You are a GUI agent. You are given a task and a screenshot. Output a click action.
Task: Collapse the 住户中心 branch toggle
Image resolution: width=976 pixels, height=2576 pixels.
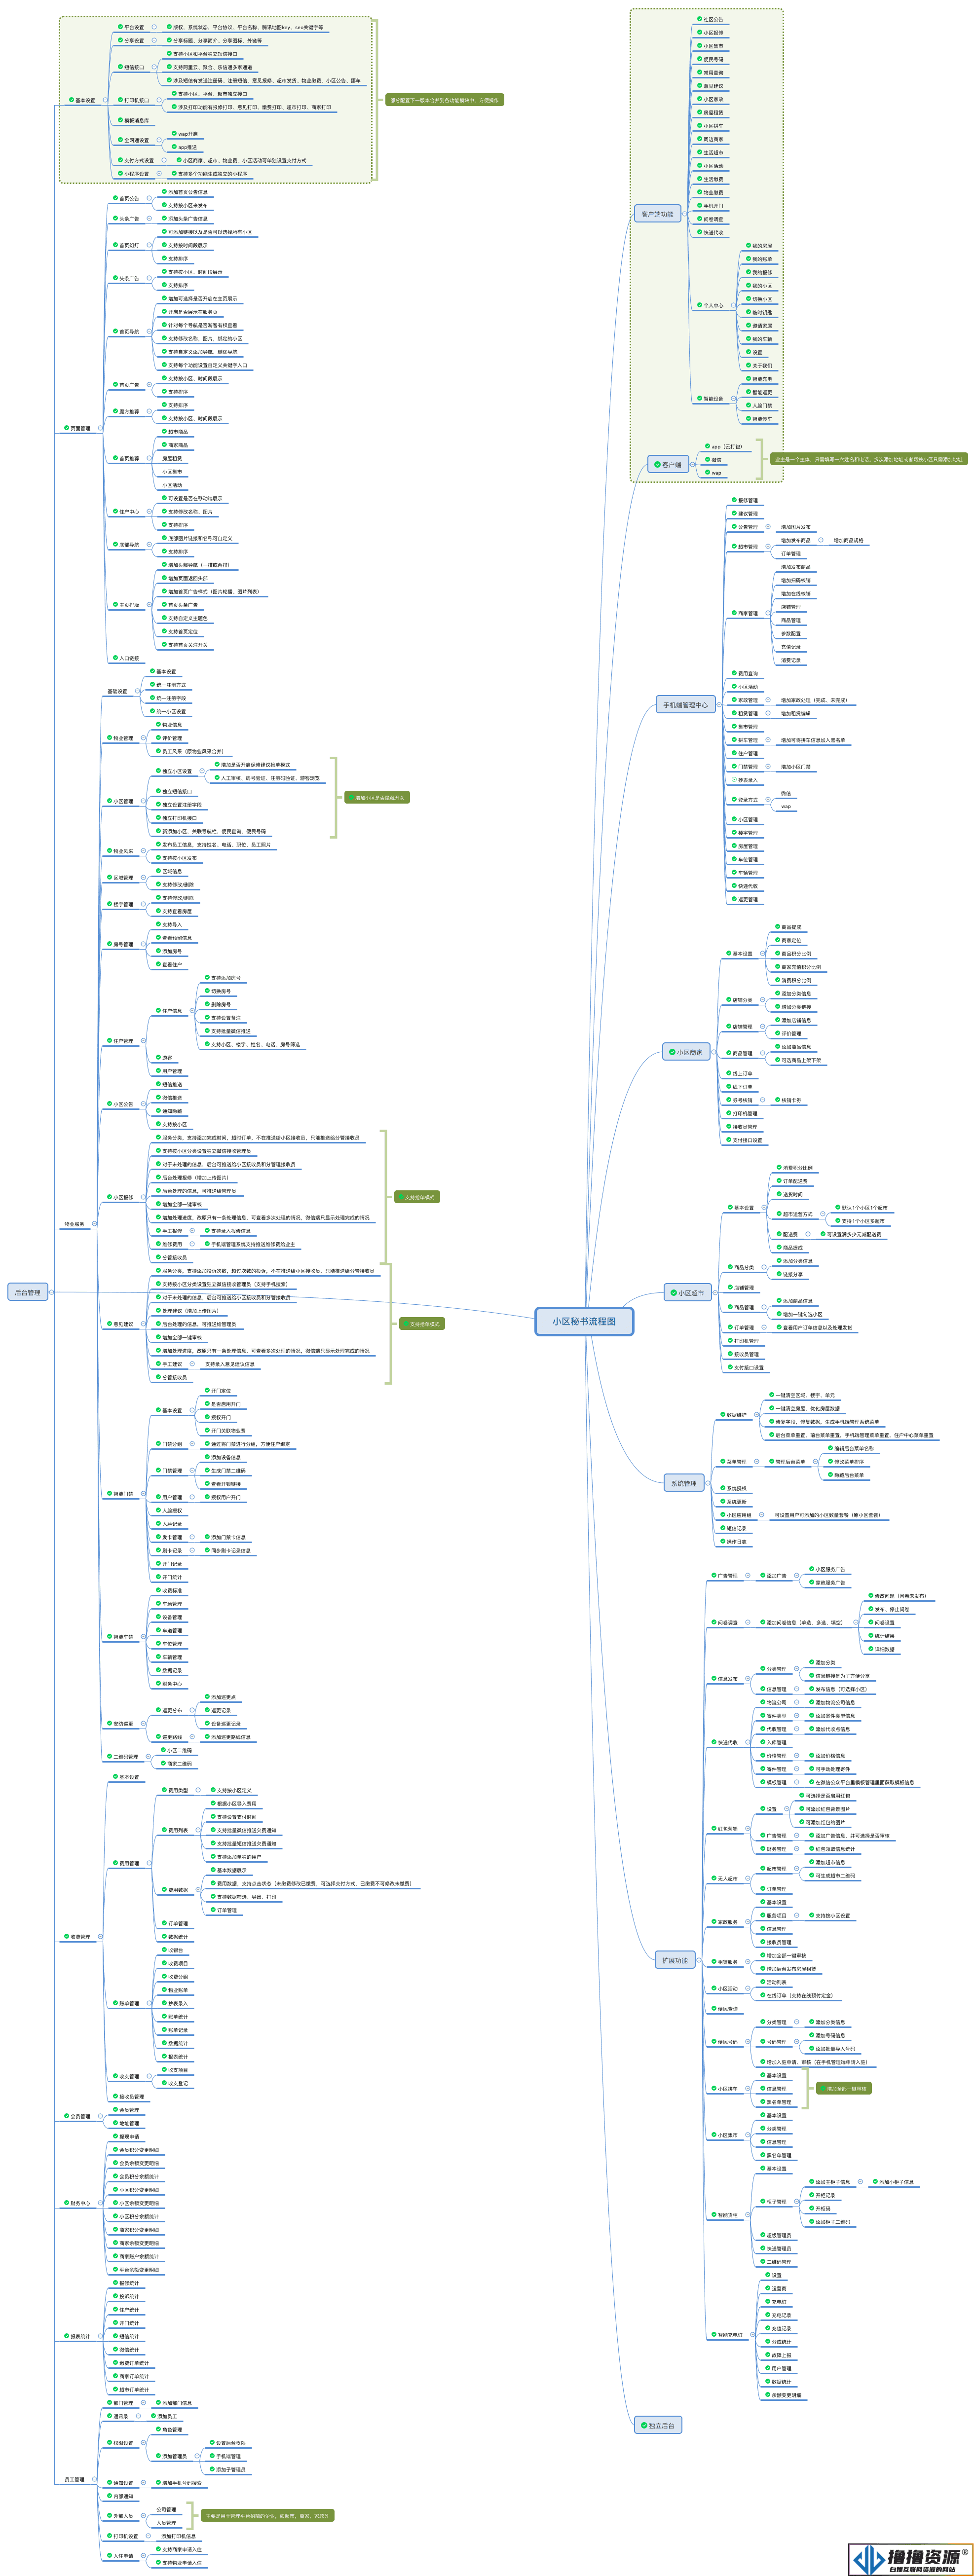pos(150,512)
